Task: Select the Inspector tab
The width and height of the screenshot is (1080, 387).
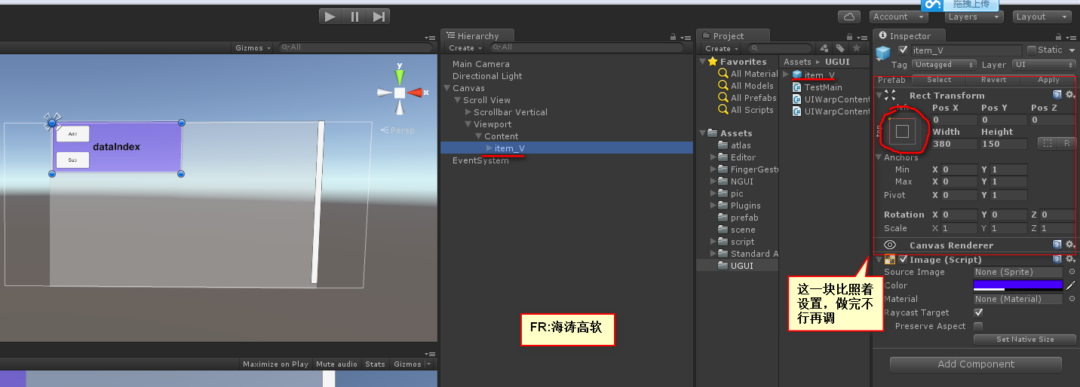Action: tap(910, 35)
